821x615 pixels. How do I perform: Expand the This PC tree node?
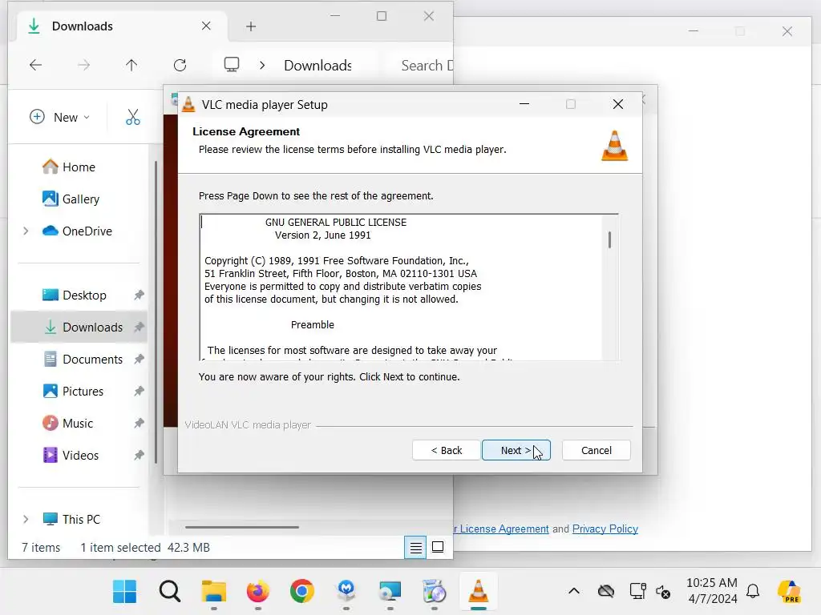tap(26, 519)
